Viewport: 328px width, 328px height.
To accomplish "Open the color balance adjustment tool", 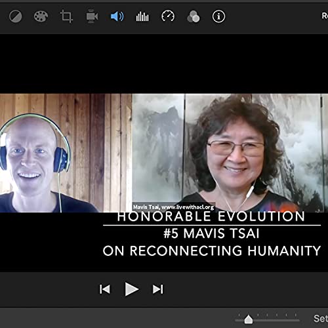I will pos(16,16).
